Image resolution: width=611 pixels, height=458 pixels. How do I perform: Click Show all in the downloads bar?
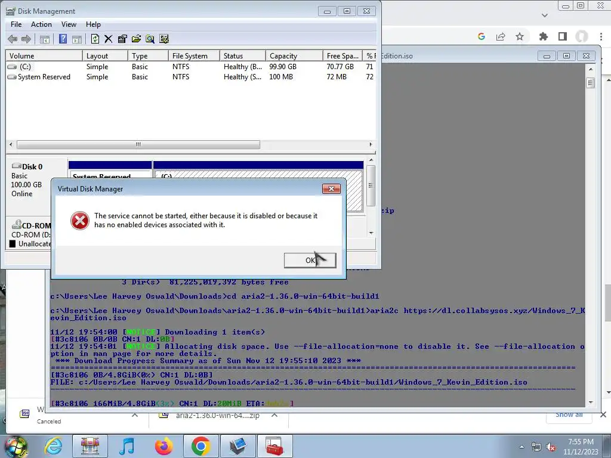pos(569,415)
